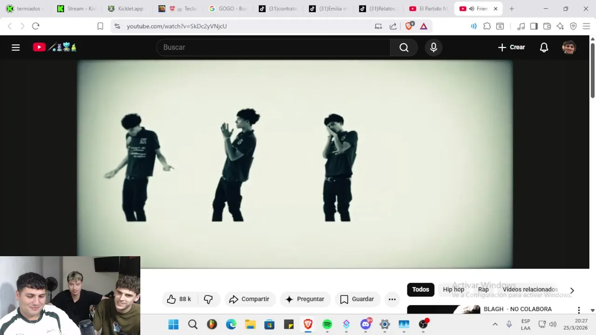Open the Brave main menu
Viewport: 596px width, 335px height.
586,26
